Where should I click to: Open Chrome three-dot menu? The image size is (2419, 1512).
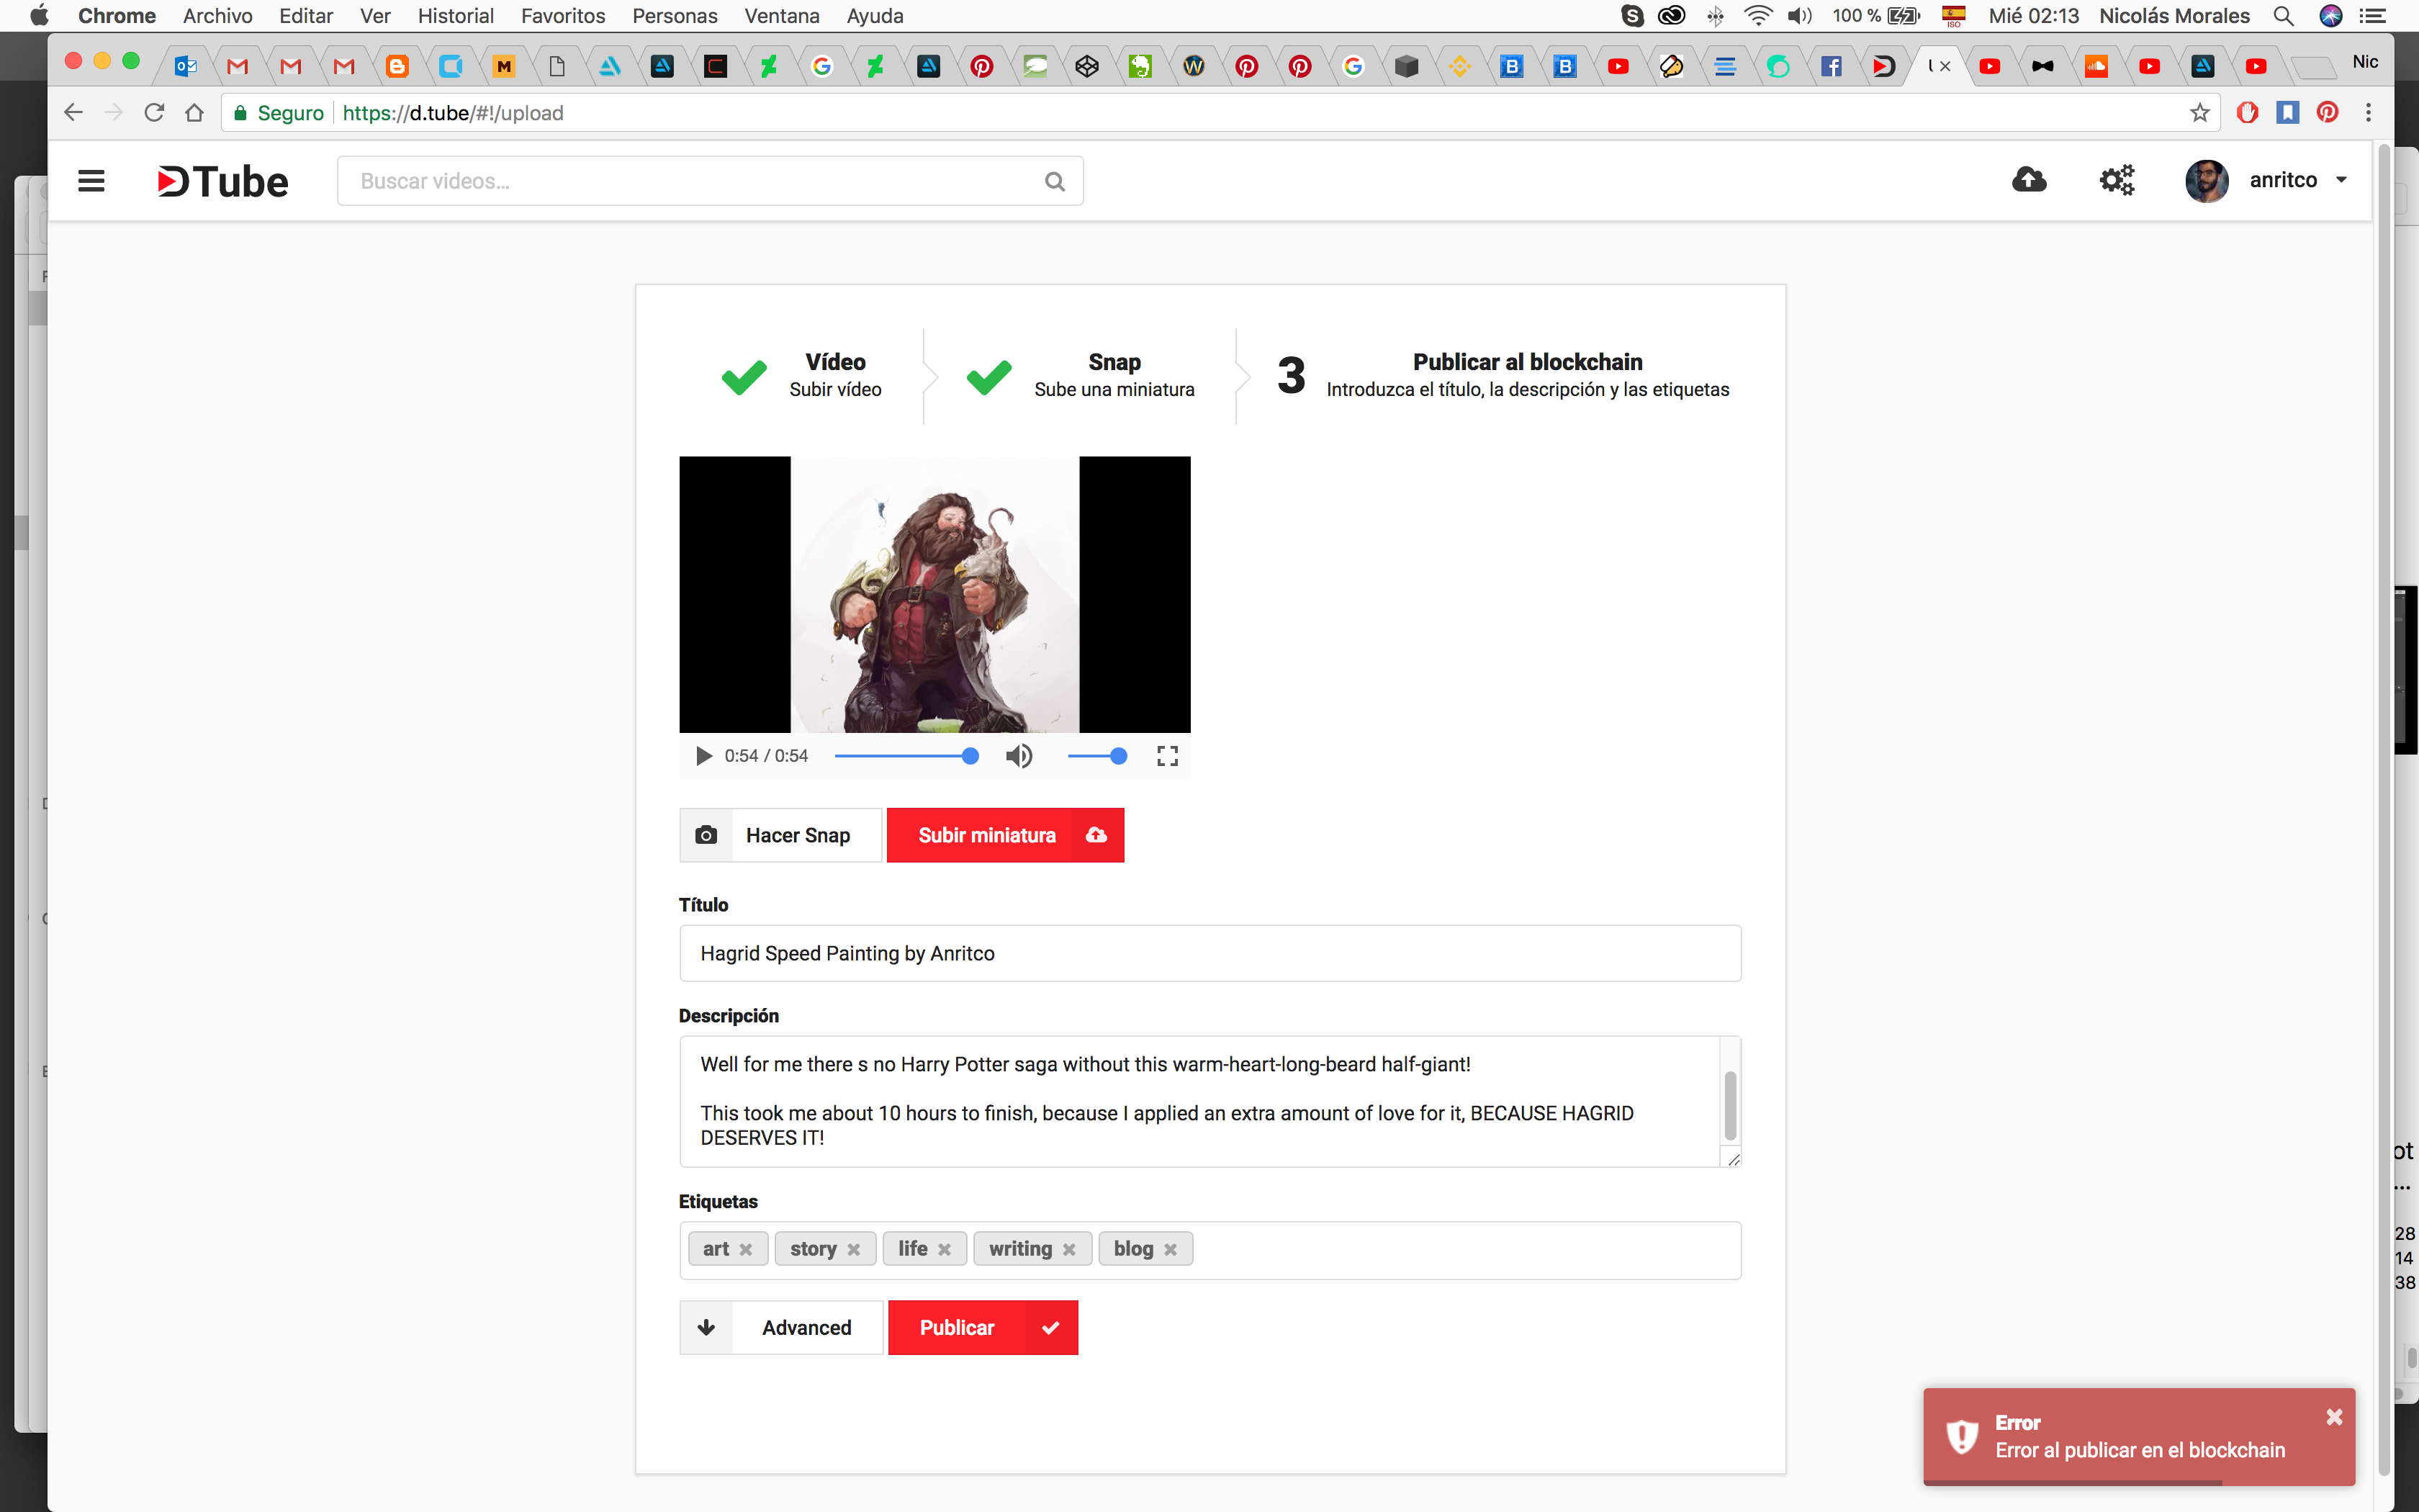[x=2368, y=112]
